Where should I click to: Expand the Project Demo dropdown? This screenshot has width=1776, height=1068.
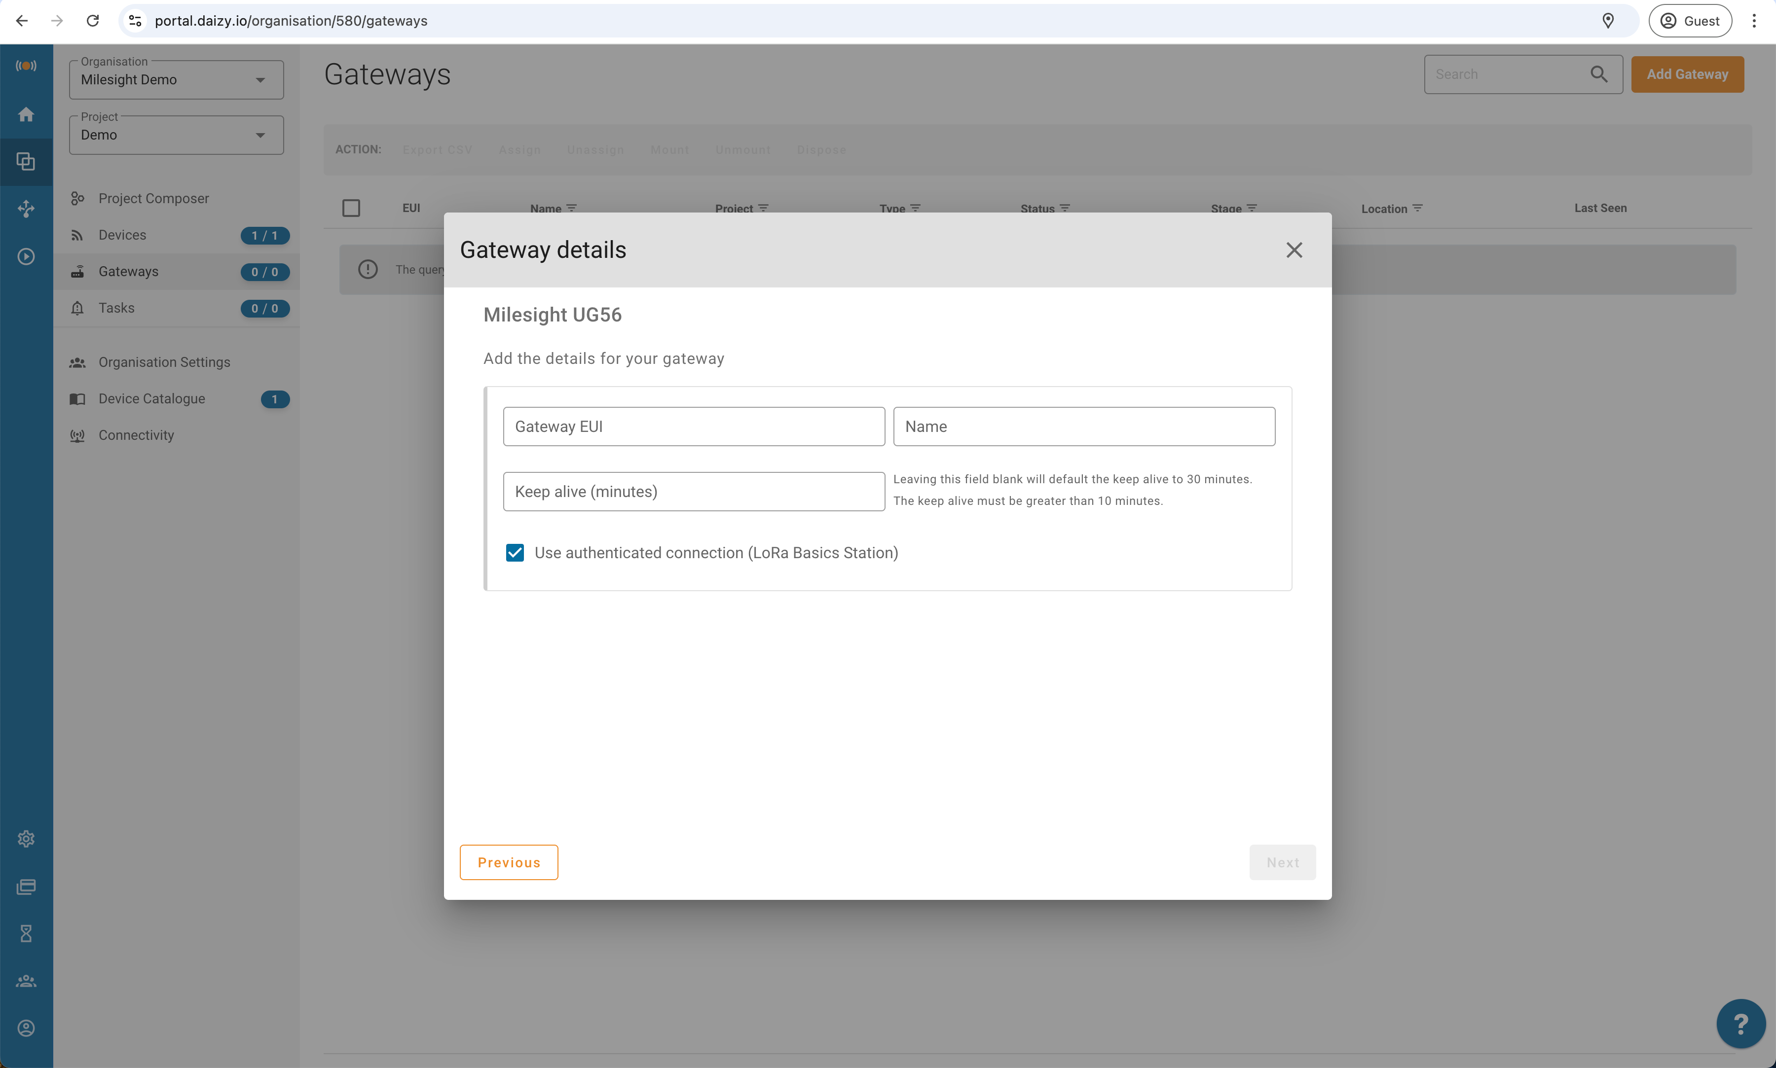click(177, 135)
